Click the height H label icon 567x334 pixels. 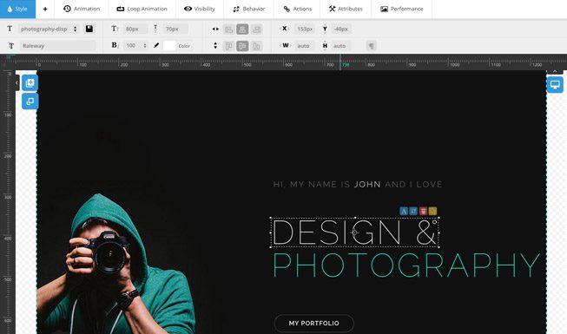pos(325,45)
